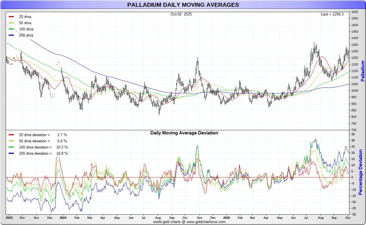
Task: Click the red 20 dma legend swatch
Action: click(x=11, y=17)
